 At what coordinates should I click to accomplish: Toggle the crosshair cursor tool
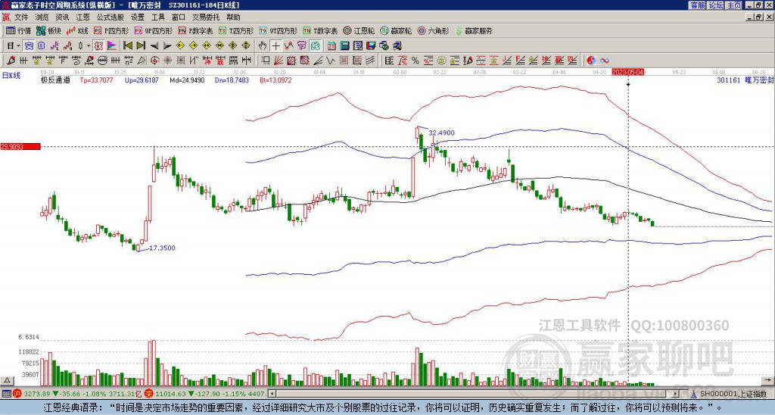click(275, 46)
